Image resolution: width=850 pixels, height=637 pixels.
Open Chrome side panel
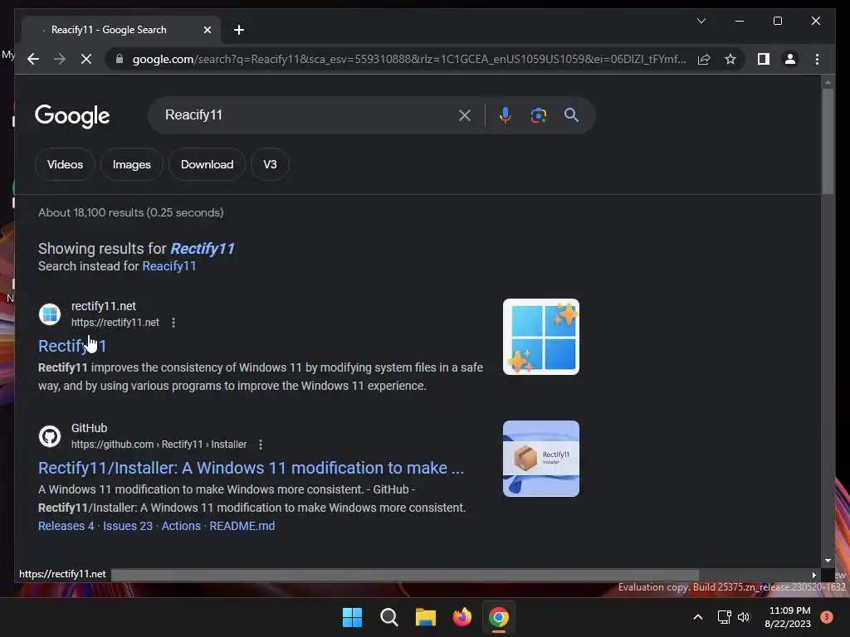(764, 59)
